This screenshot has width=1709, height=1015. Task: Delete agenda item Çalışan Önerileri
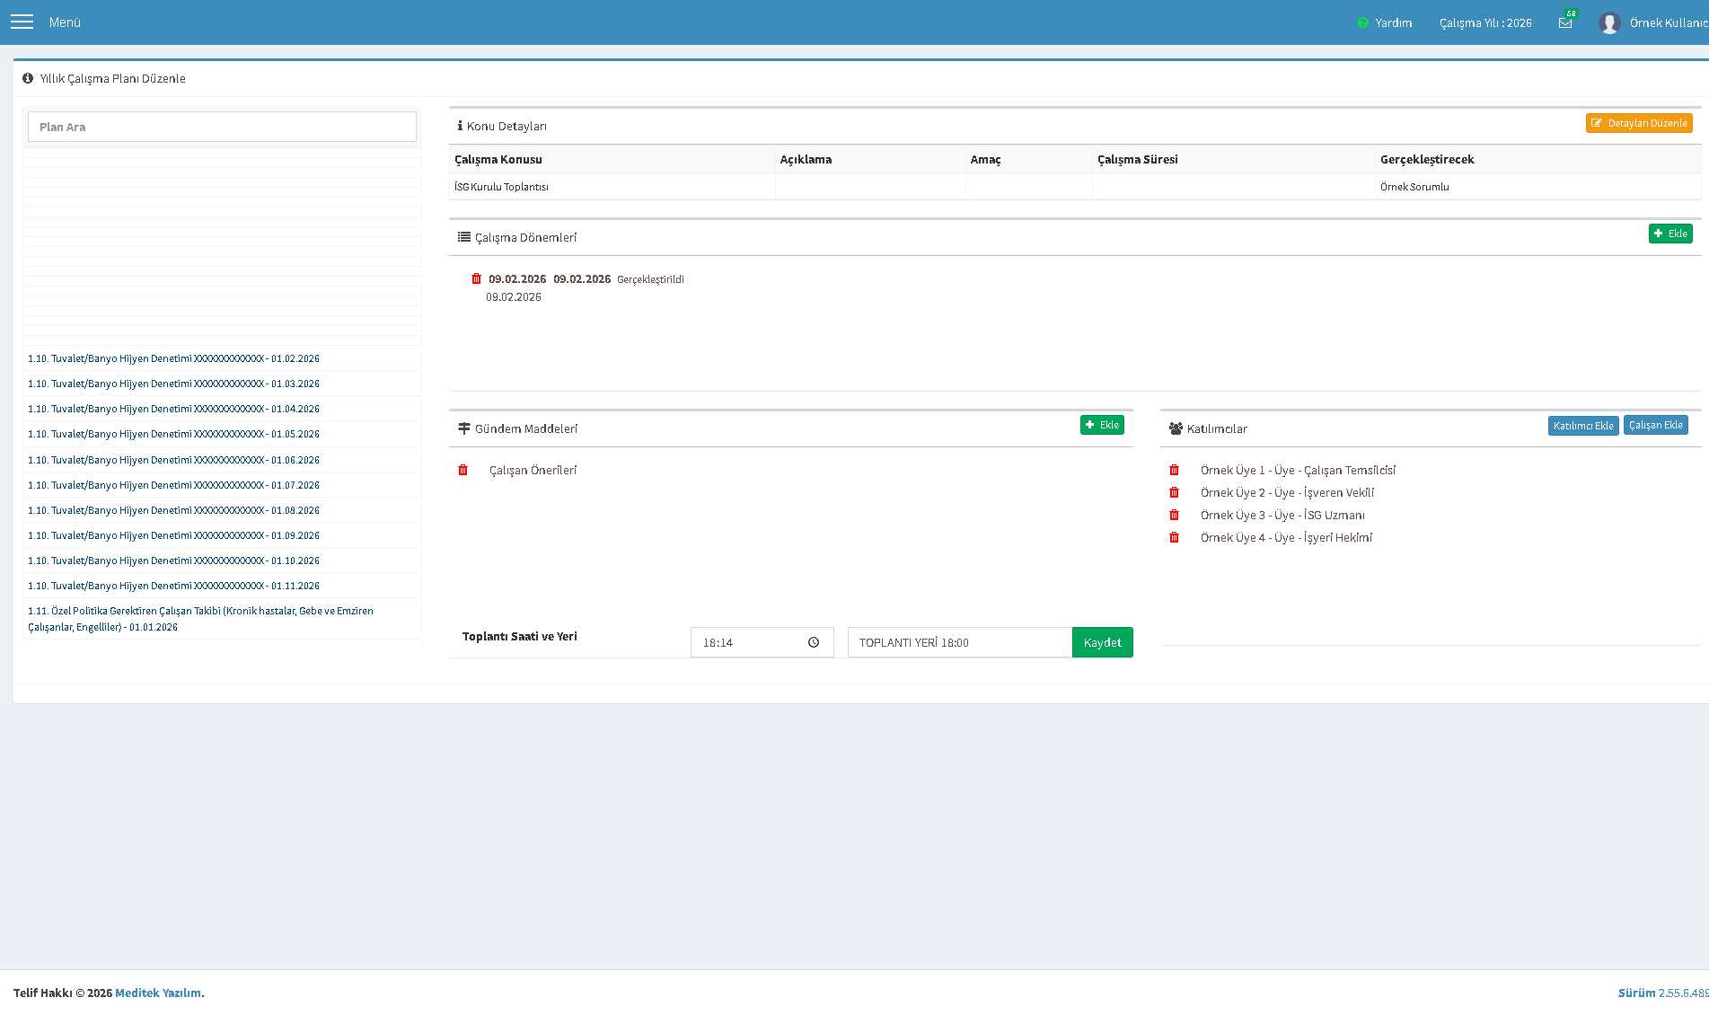[463, 470]
